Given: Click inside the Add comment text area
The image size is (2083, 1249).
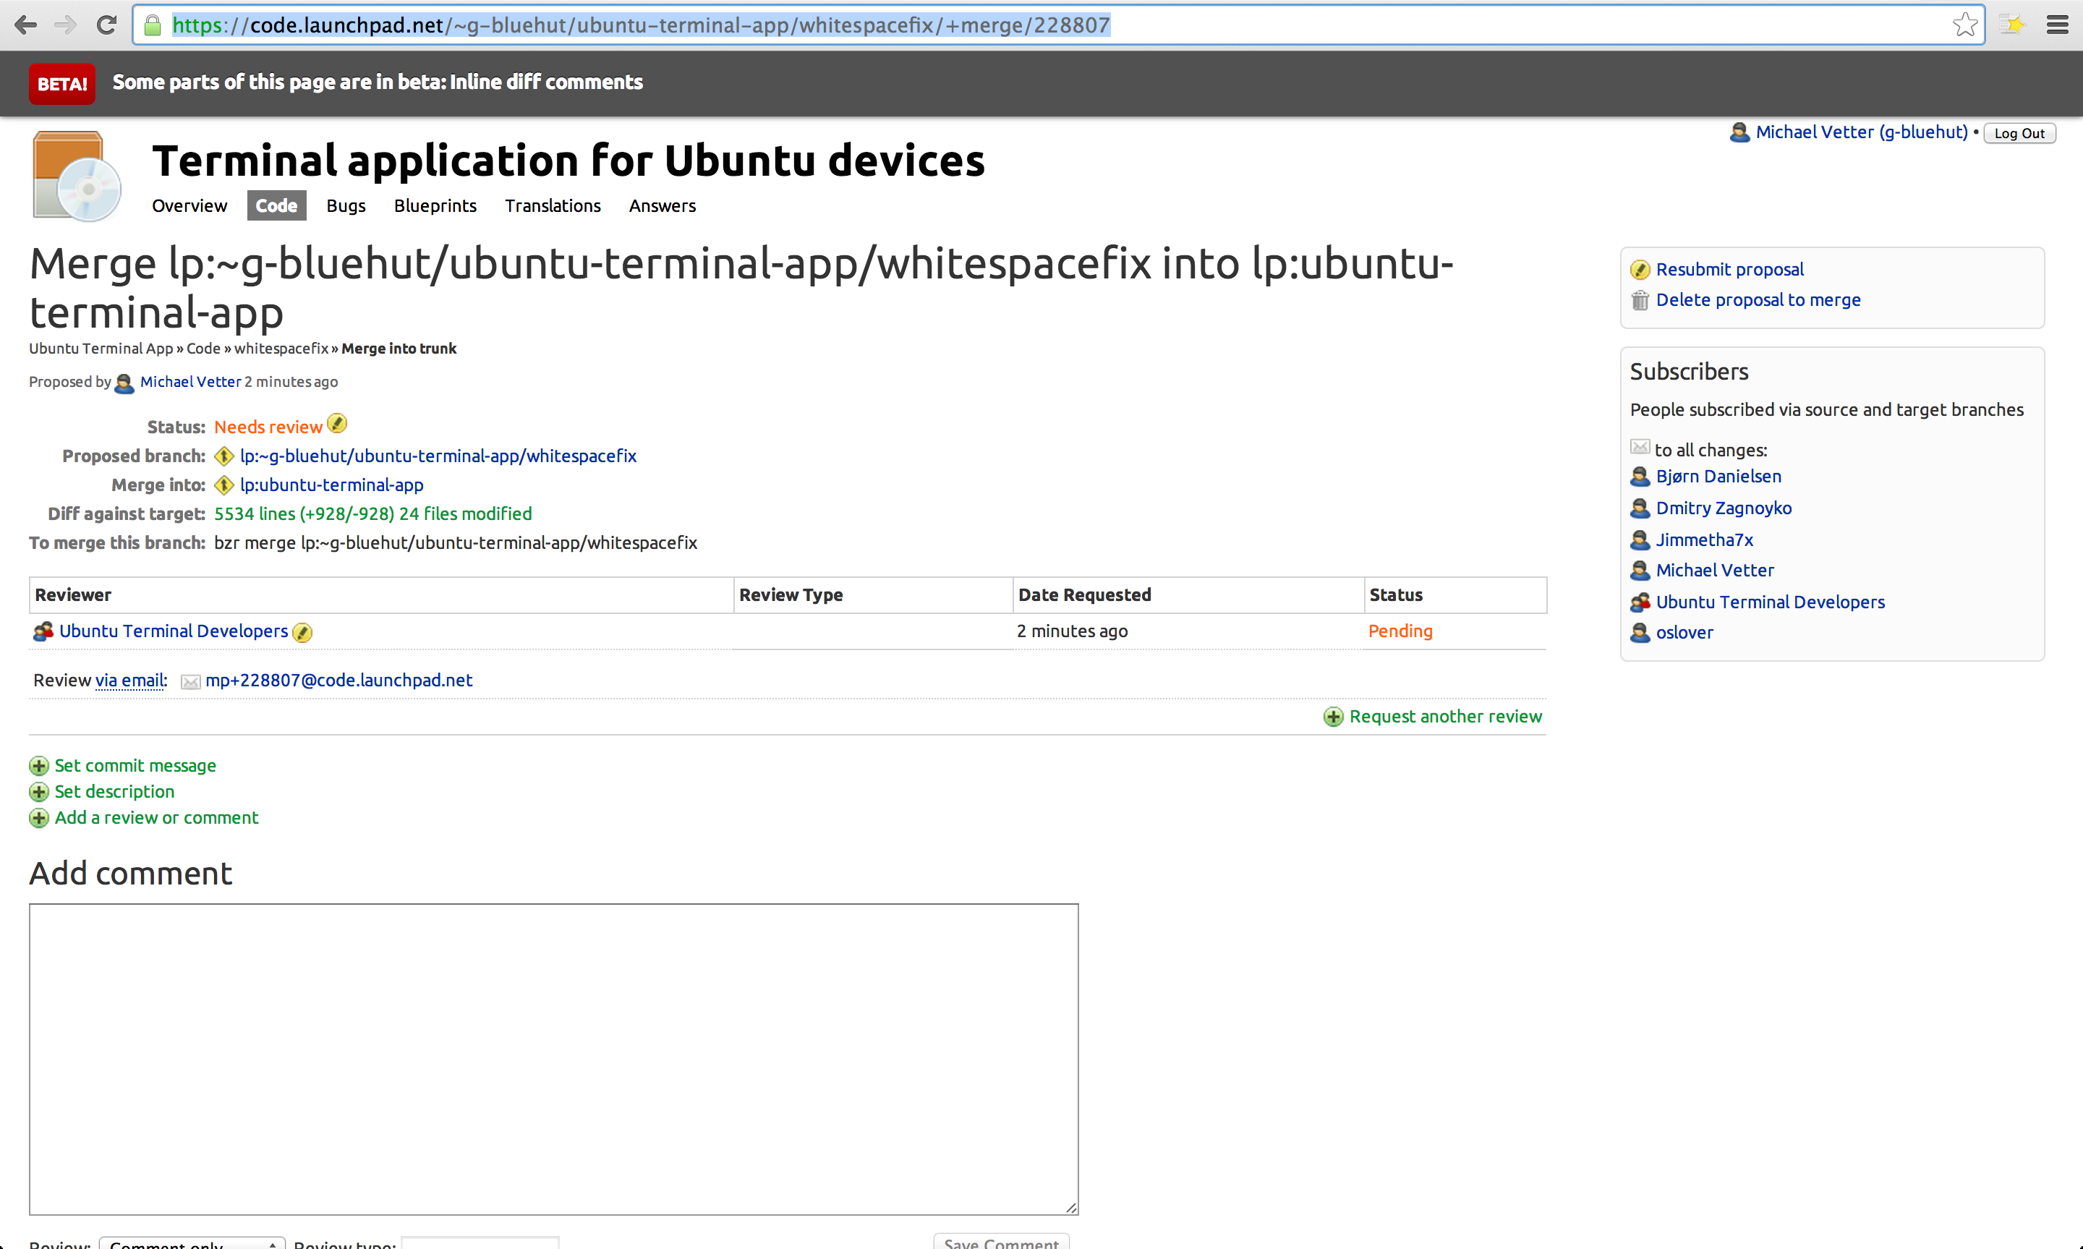Looking at the screenshot, I should tap(554, 1060).
